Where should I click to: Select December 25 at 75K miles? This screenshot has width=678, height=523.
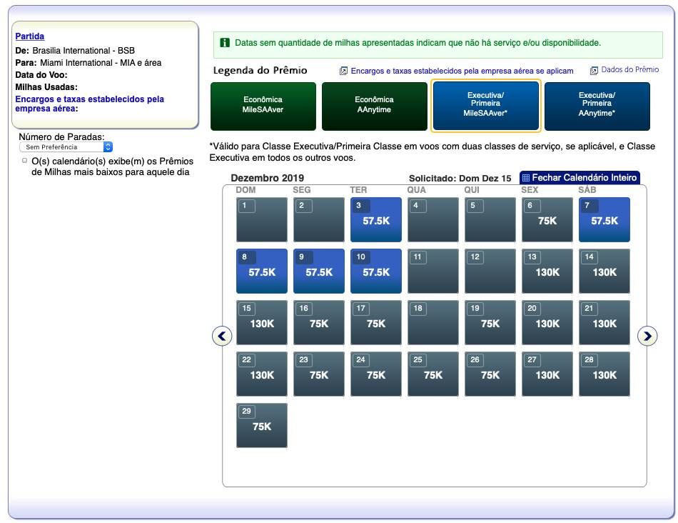(433, 374)
